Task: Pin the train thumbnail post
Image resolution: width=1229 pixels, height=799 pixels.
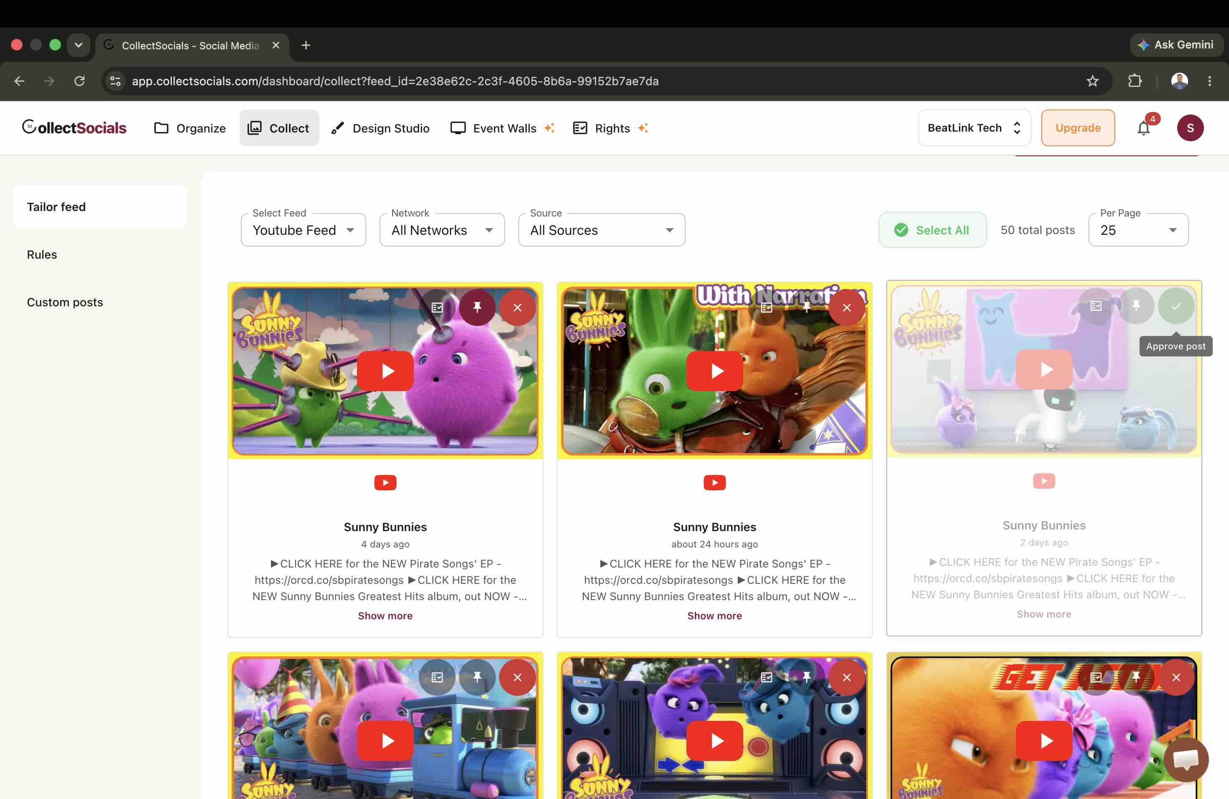Action: pyautogui.click(x=477, y=677)
